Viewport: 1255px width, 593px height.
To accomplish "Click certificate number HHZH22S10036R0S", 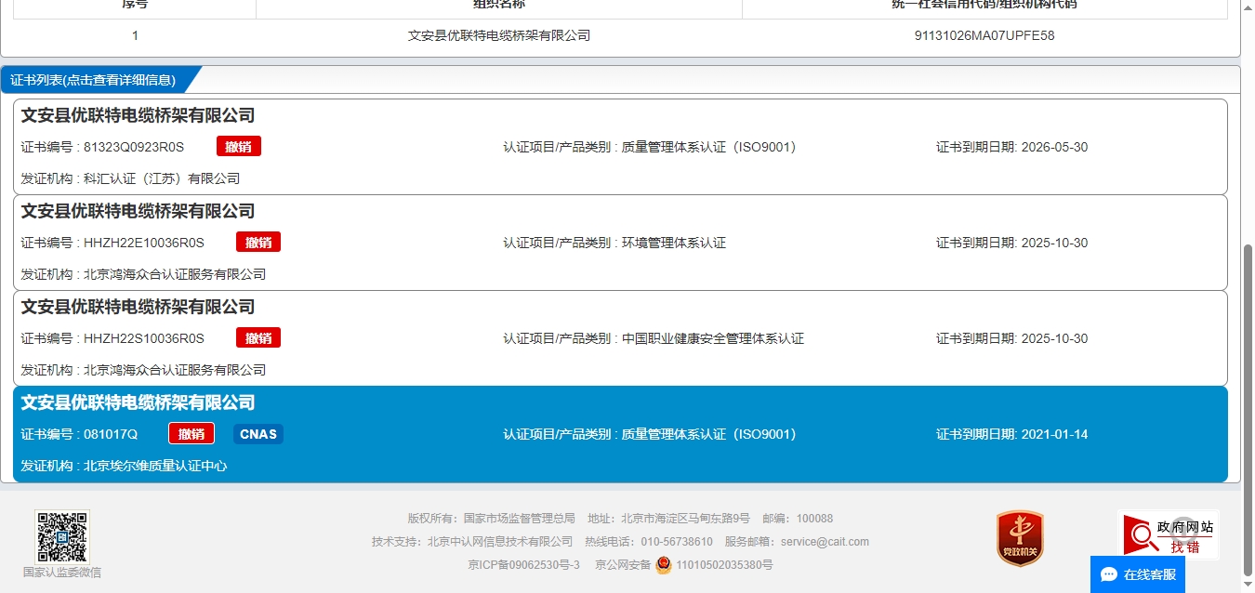I will (x=144, y=338).
